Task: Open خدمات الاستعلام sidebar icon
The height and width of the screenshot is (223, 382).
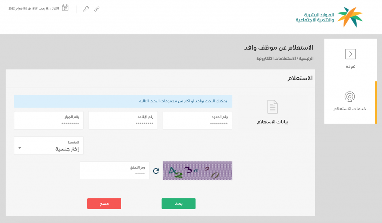Action: (350, 97)
